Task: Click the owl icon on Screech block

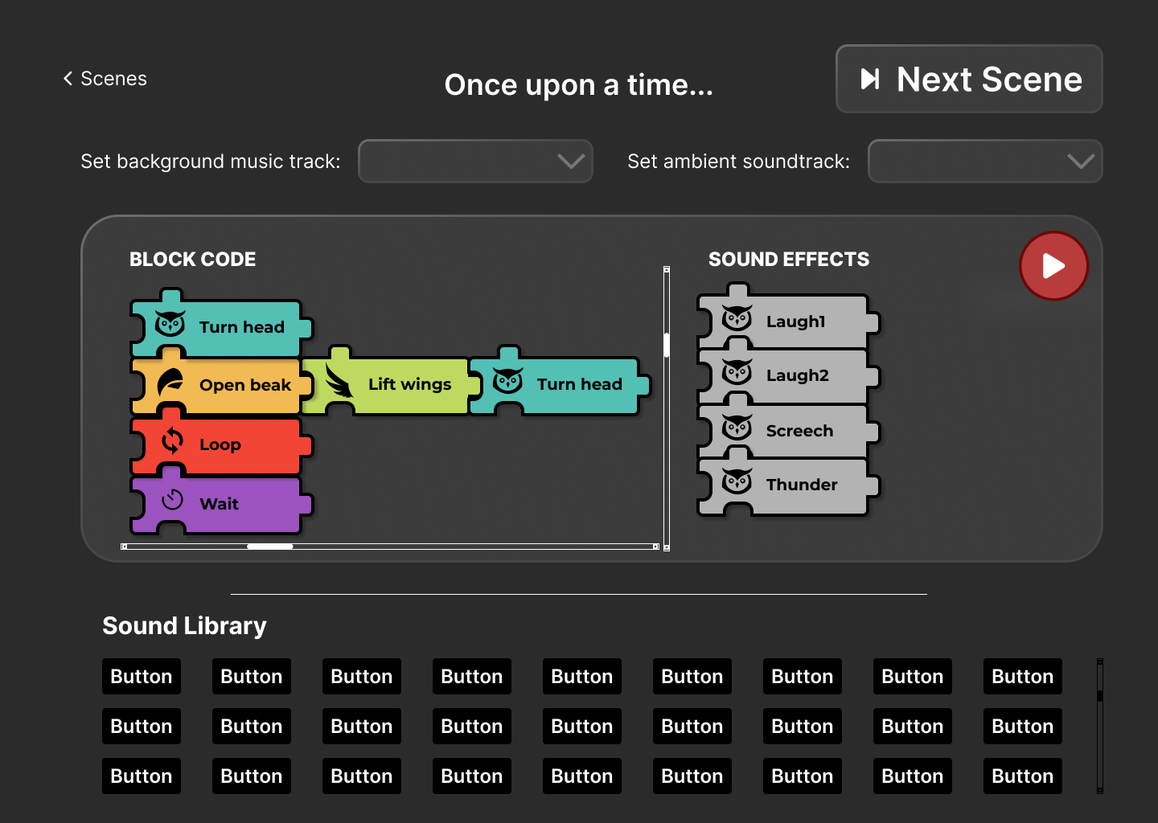Action: 737,428
